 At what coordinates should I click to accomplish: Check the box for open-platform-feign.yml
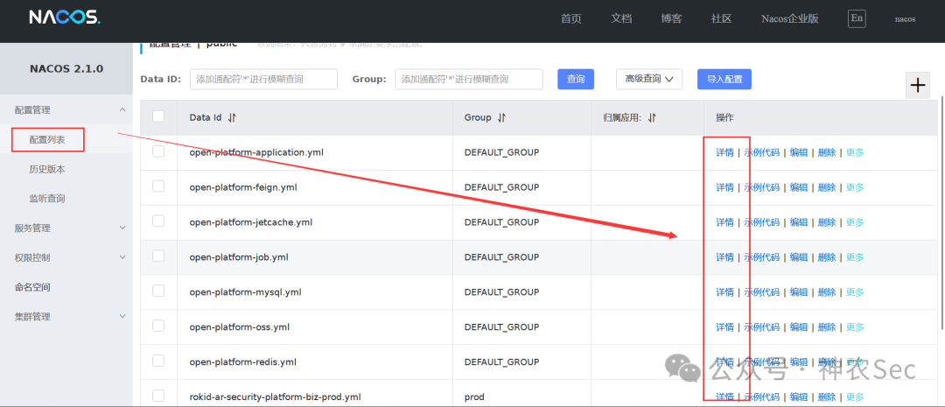158,186
